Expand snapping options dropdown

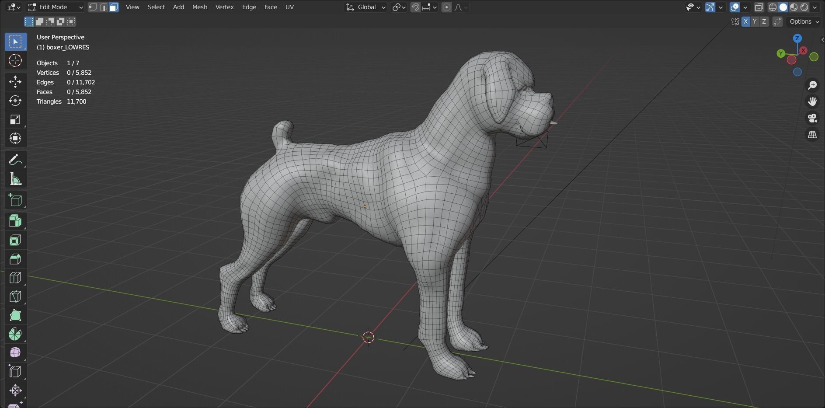coord(430,7)
